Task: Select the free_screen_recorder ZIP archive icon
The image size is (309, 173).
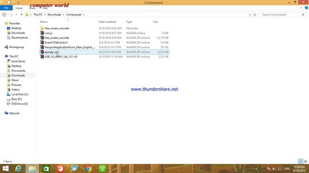Action: point(42,37)
